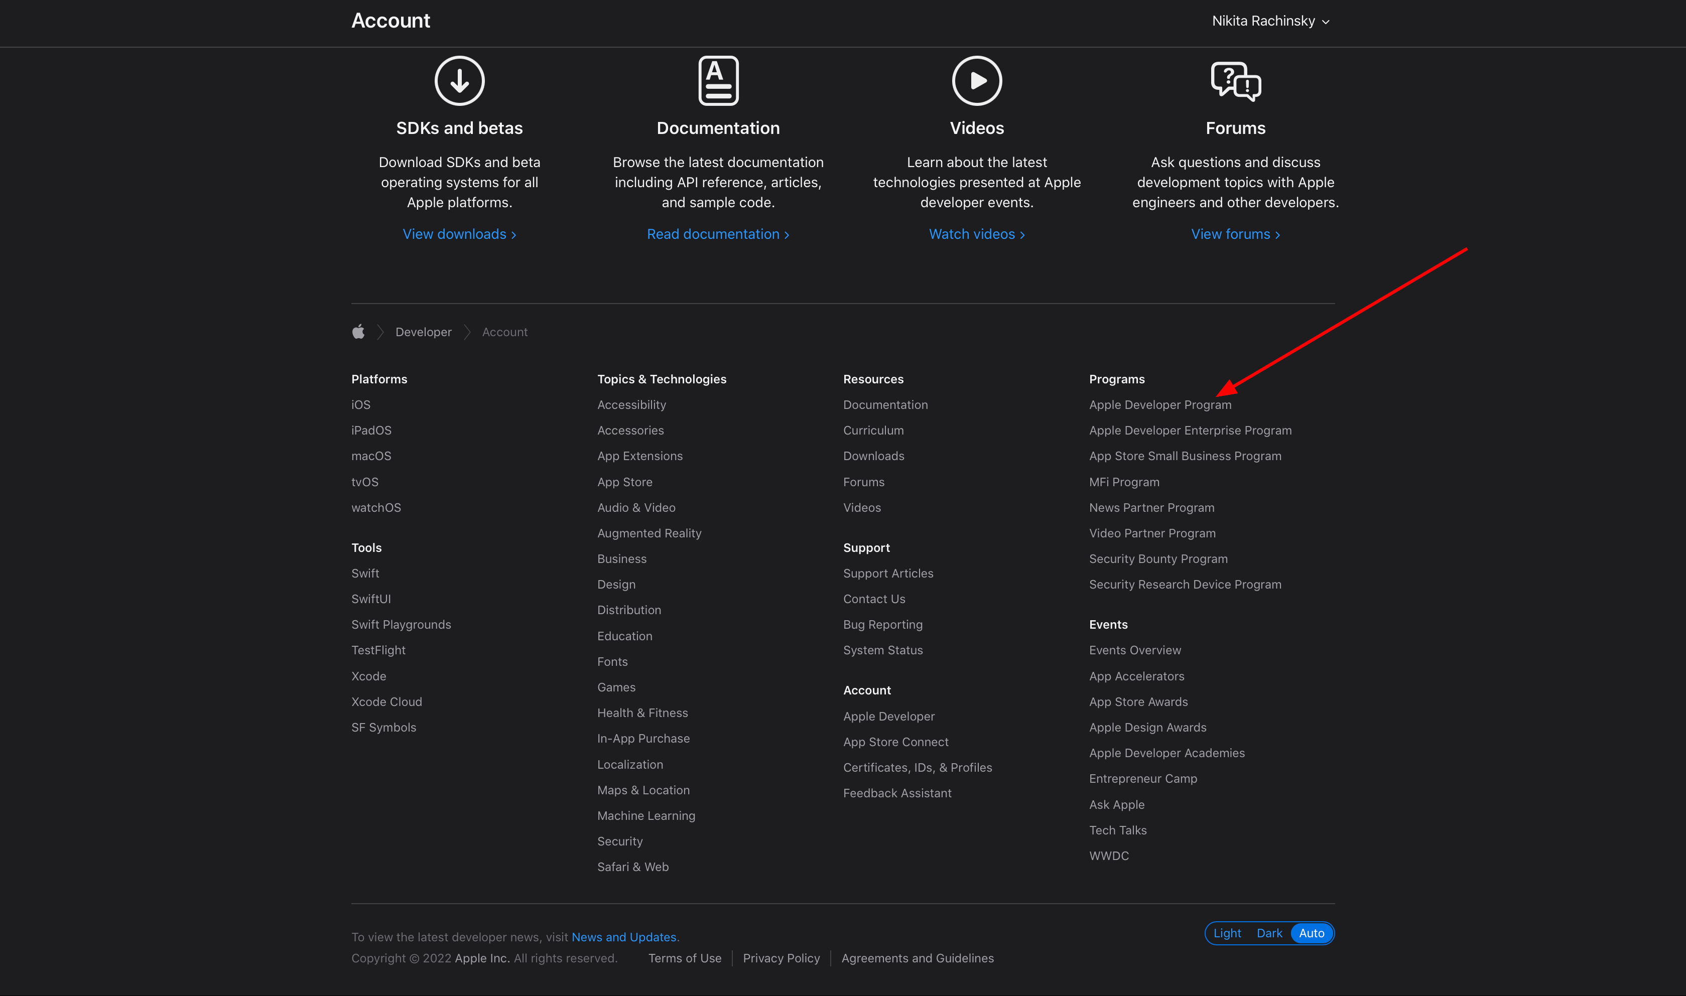Image resolution: width=1686 pixels, height=996 pixels.
Task: Select Light appearance mode
Action: [1227, 933]
